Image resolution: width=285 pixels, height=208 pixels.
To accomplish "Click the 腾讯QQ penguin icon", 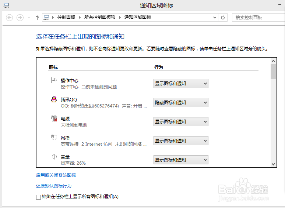I will pyautogui.click(x=54, y=99).
